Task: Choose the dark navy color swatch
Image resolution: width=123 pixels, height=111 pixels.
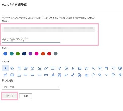Action: [x=24, y=54]
